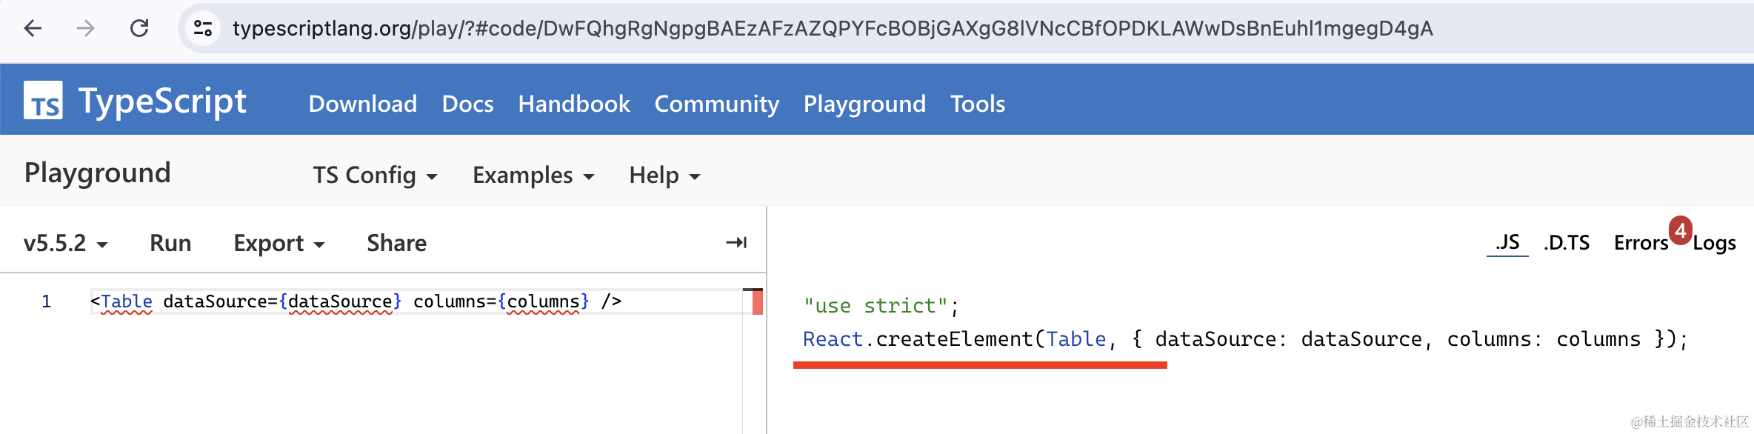Switch to the .JS output tab

click(1507, 242)
